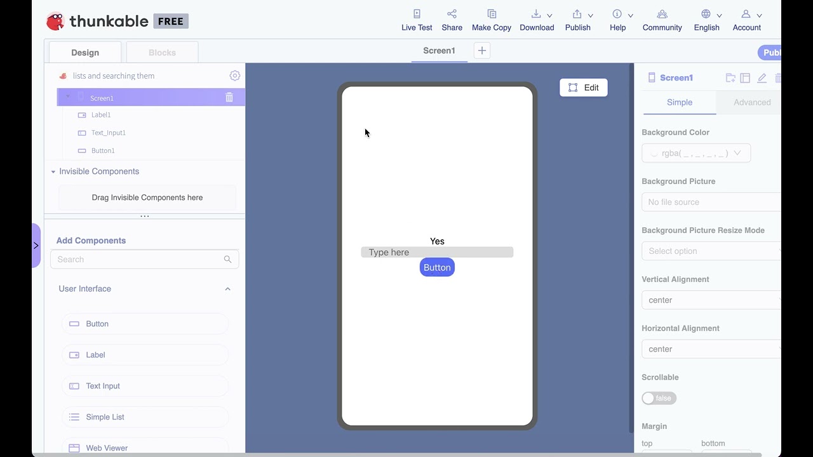Select Text_Input1 in component tree
Image resolution: width=813 pixels, height=457 pixels.
(x=109, y=133)
